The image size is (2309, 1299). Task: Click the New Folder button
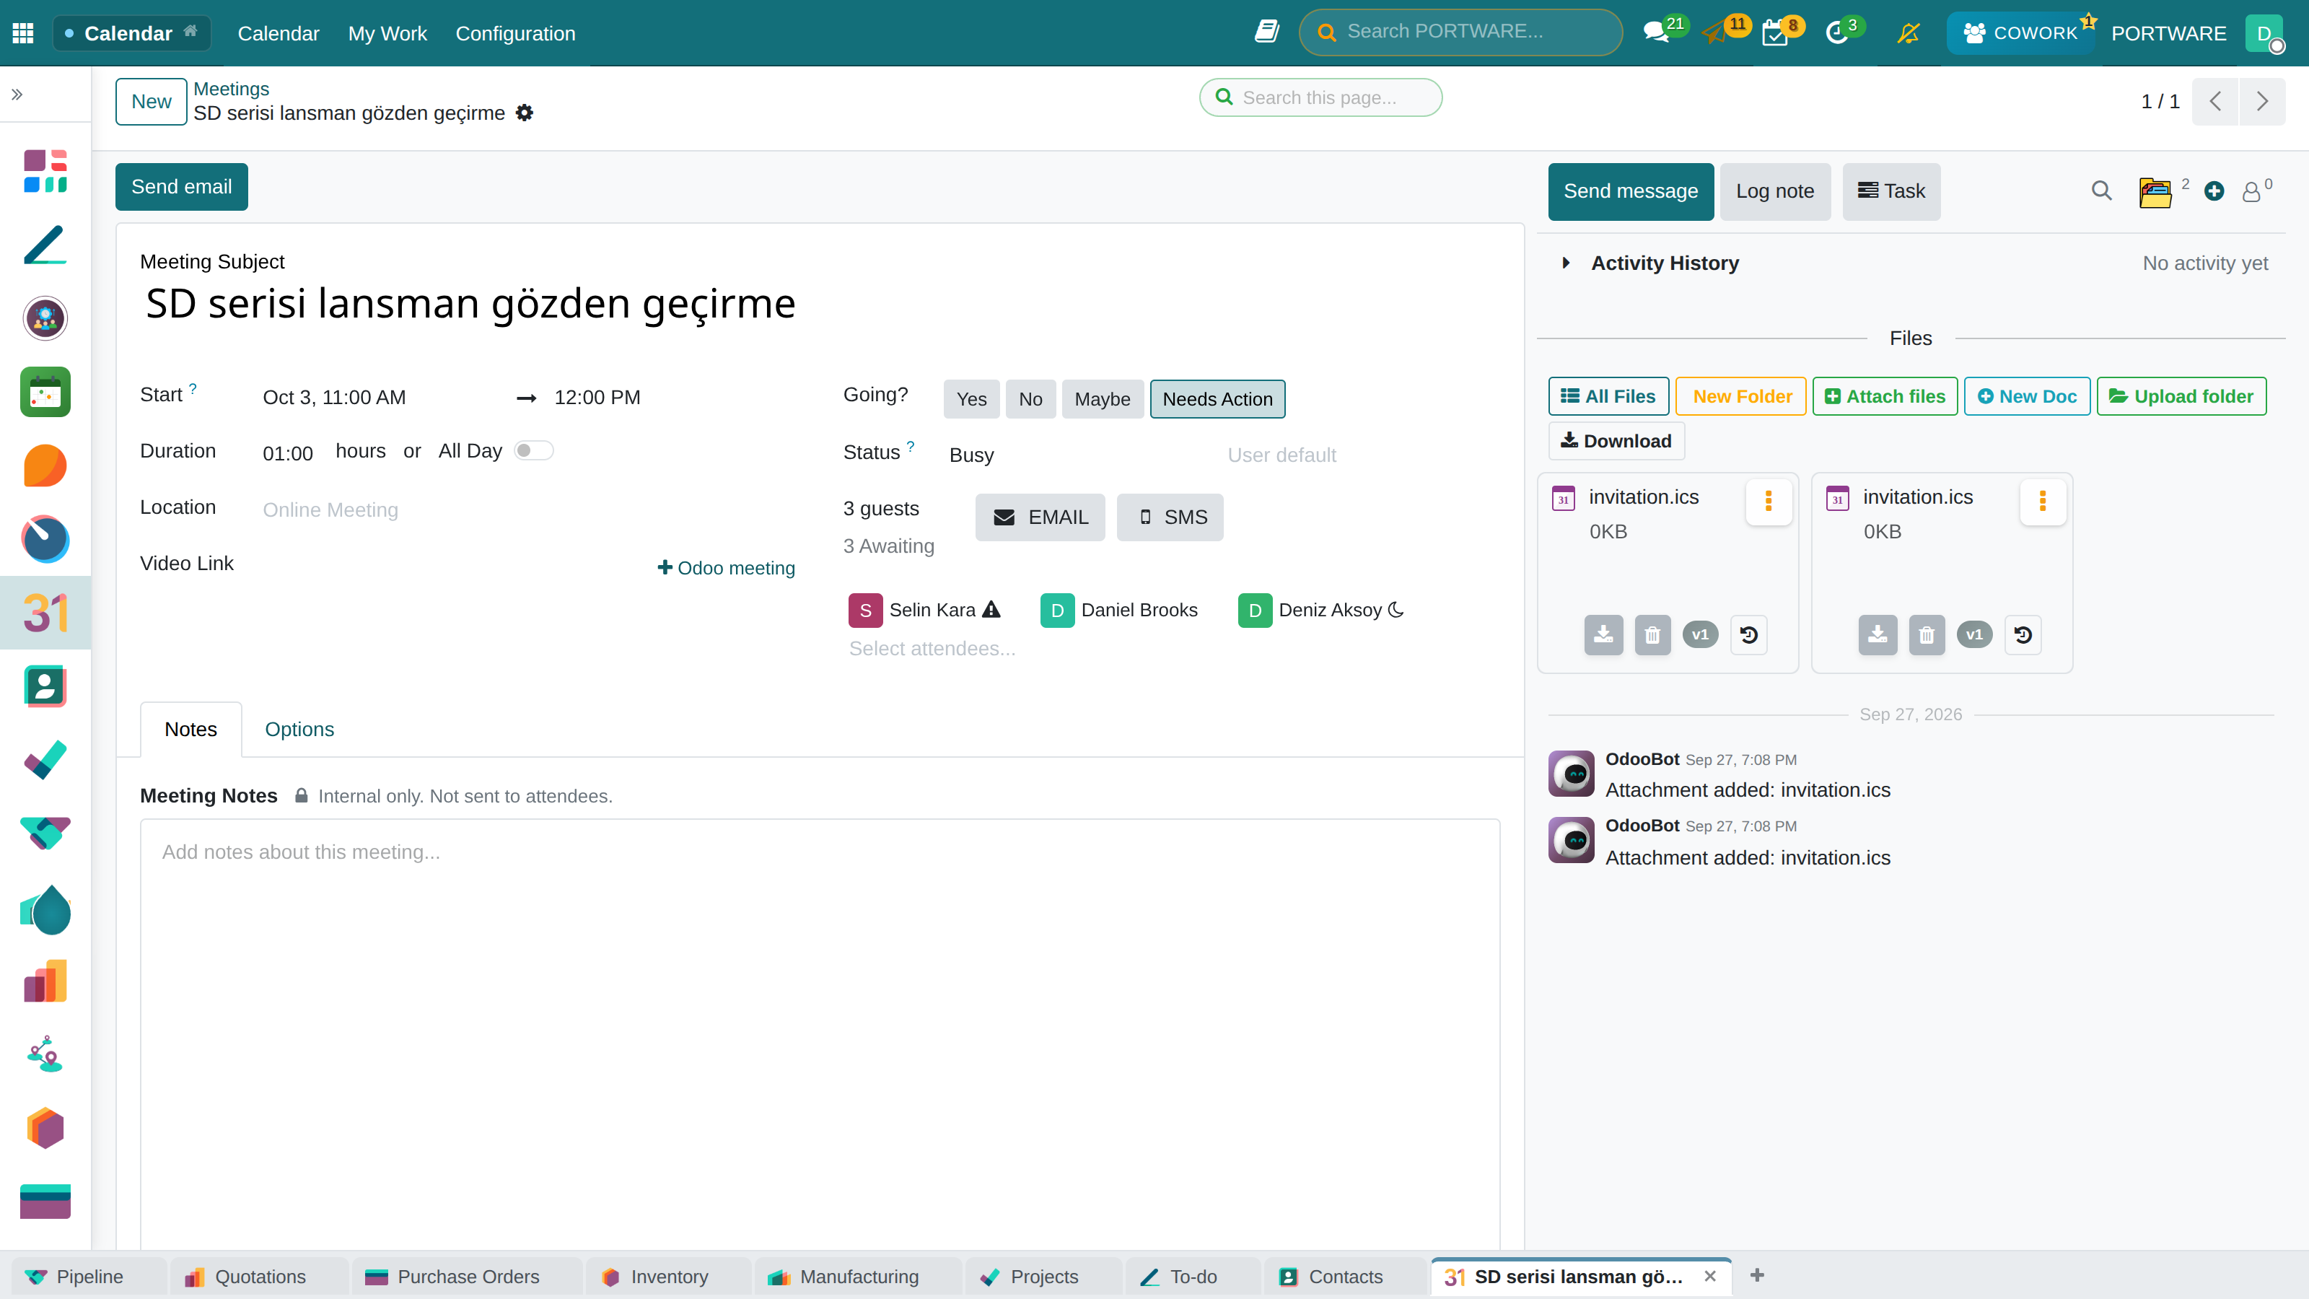click(x=1740, y=396)
